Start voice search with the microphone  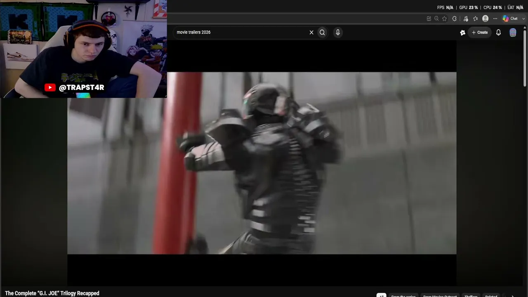338,32
